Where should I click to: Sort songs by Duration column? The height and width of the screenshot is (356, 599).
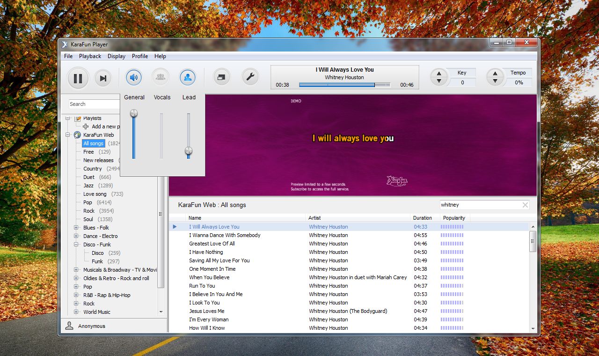425,218
